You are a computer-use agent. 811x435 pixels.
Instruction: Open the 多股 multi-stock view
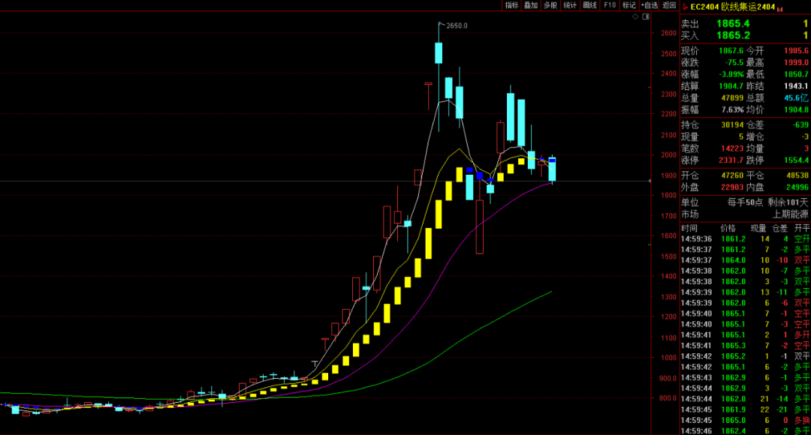[551, 5]
